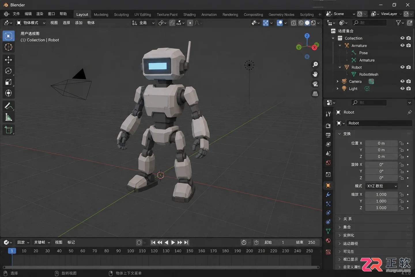Jump to the timeline end frame button

(x=186, y=243)
